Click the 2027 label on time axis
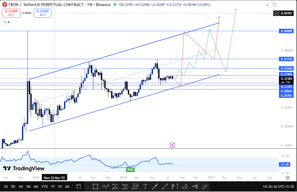297x192 pixels. pos(211,178)
